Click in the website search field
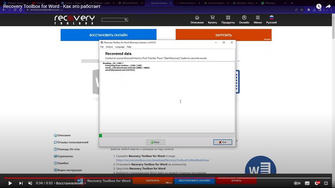 coord(113,20)
